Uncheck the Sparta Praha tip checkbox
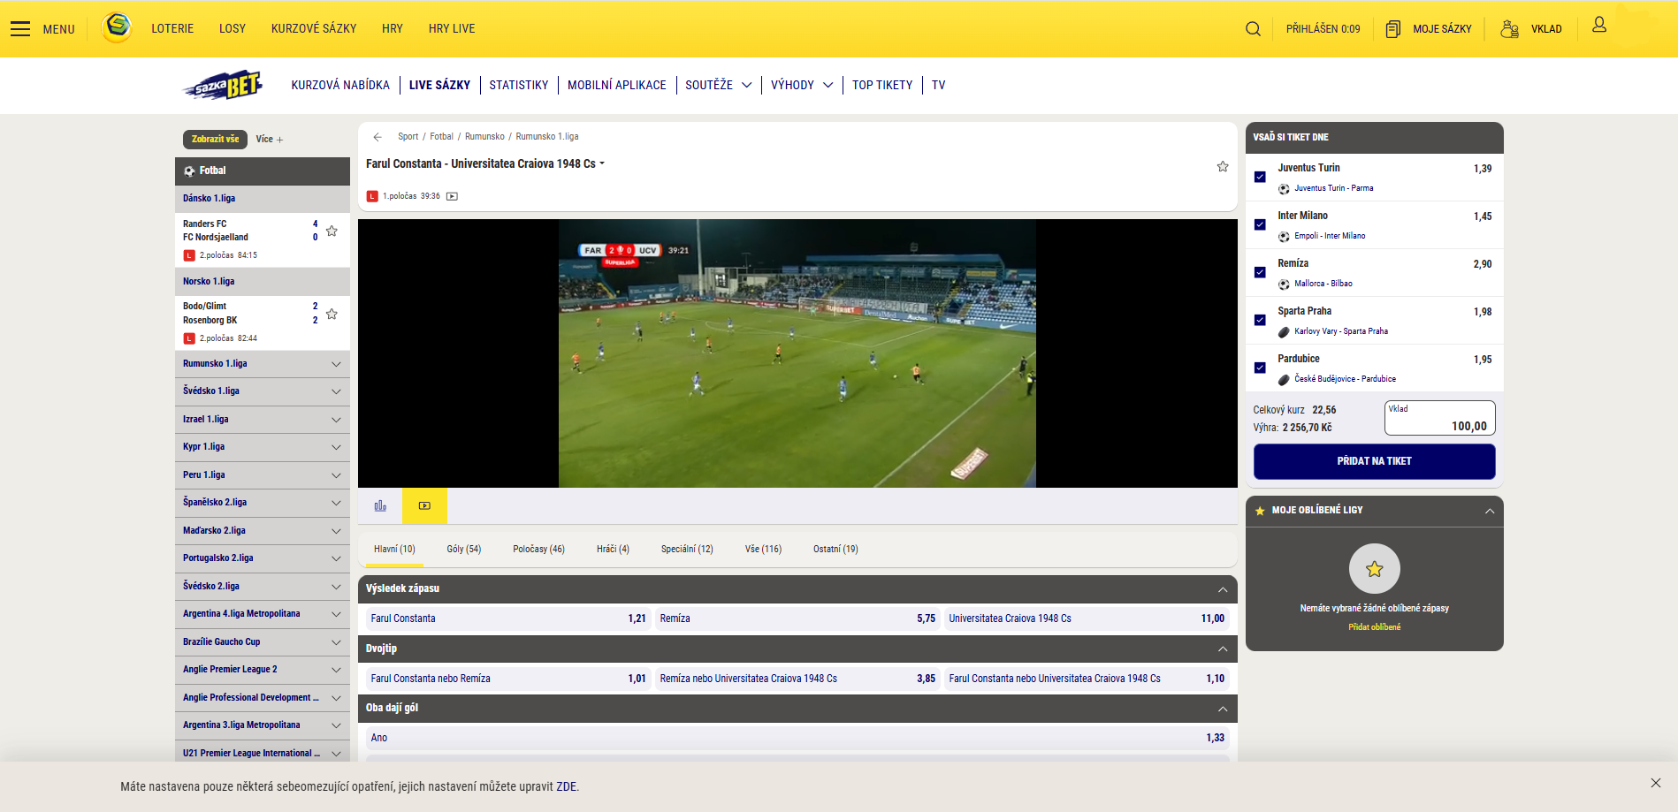The width and height of the screenshot is (1678, 812). pos(1260,320)
